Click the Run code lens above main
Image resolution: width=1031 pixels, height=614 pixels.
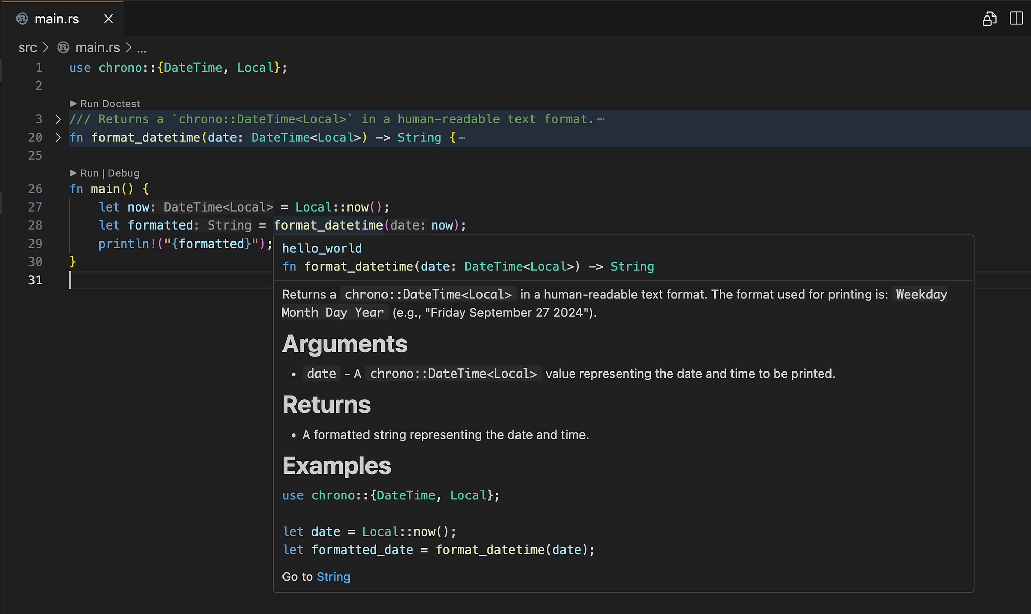(89, 173)
